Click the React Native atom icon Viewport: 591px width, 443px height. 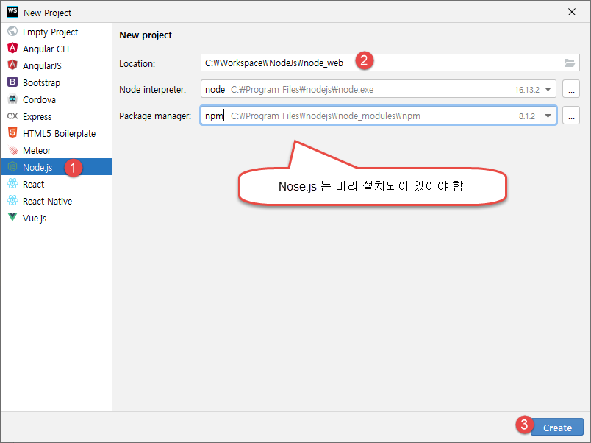(x=12, y=201)
